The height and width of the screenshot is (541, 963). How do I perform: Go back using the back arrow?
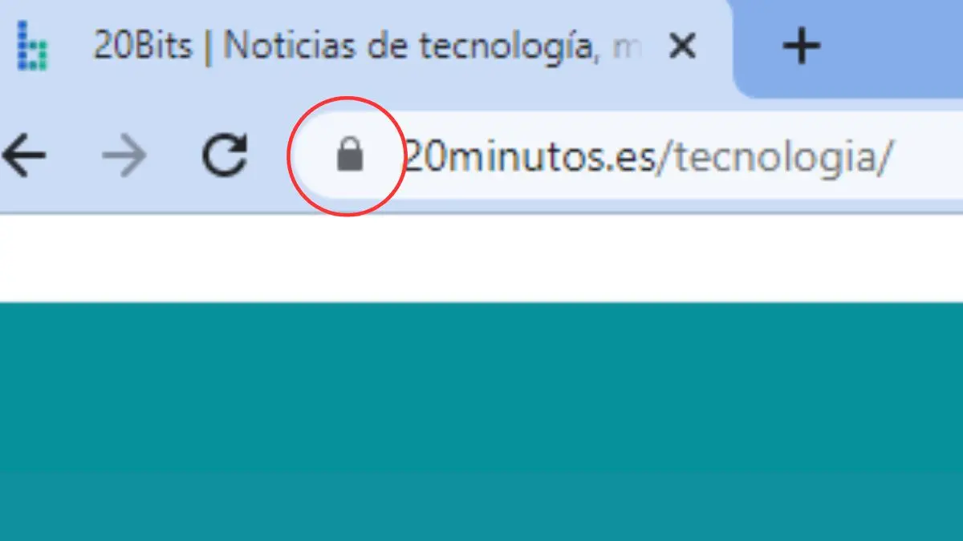(x=24, y=155)
